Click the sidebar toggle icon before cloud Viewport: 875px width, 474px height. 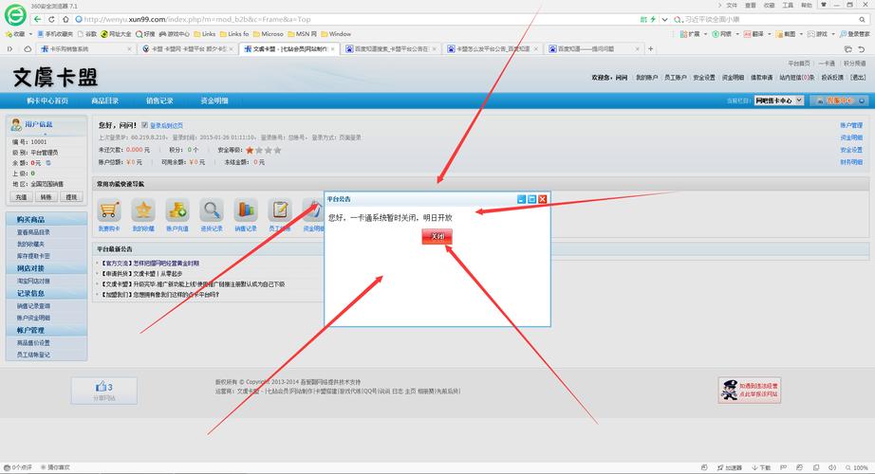pyautogui.click(x=10, y=49)
